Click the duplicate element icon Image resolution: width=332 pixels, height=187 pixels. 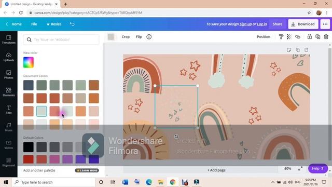318,37
